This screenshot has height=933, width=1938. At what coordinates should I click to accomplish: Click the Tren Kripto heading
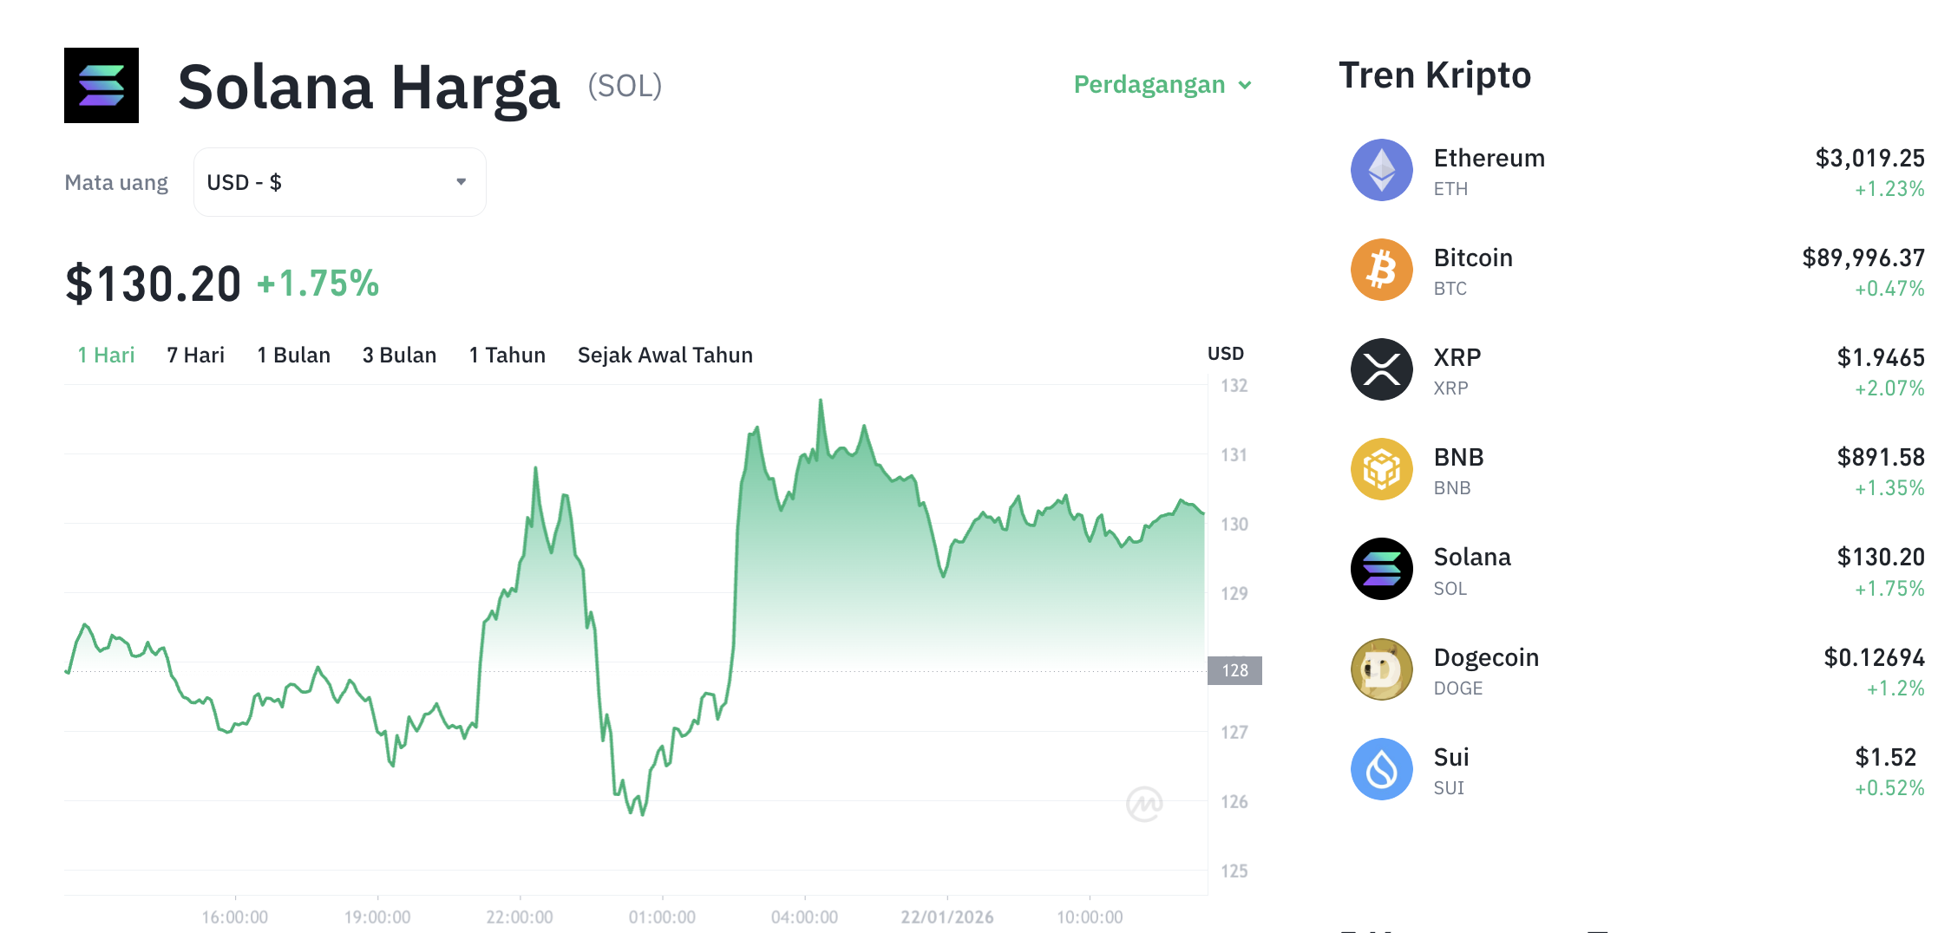pyautogui.click(x=1435, y=75)
